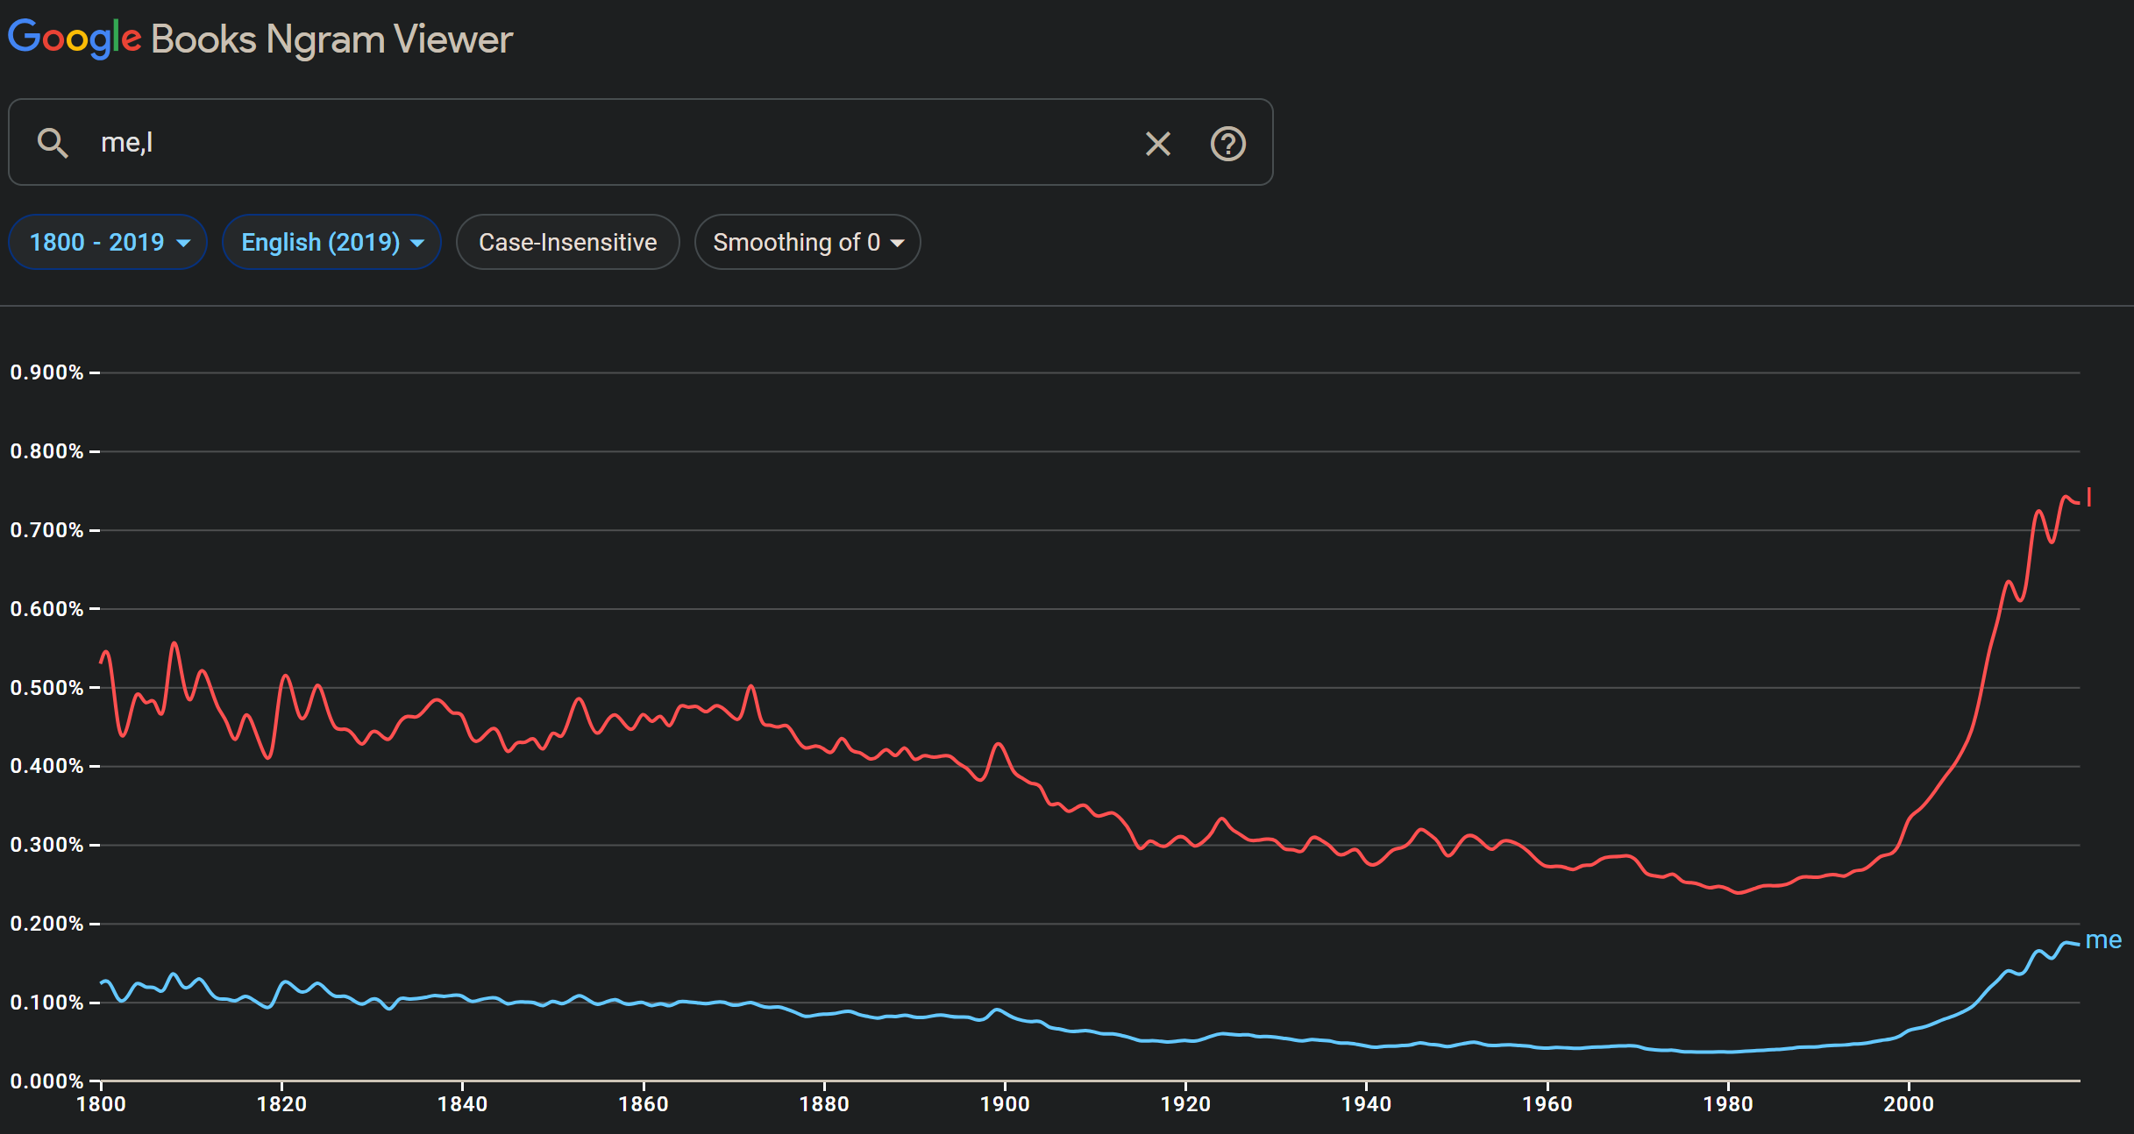This screenshot has width=2134, height=1134.
Task: Click the 1820 x-axis year label
Action: coord(282,1104)
